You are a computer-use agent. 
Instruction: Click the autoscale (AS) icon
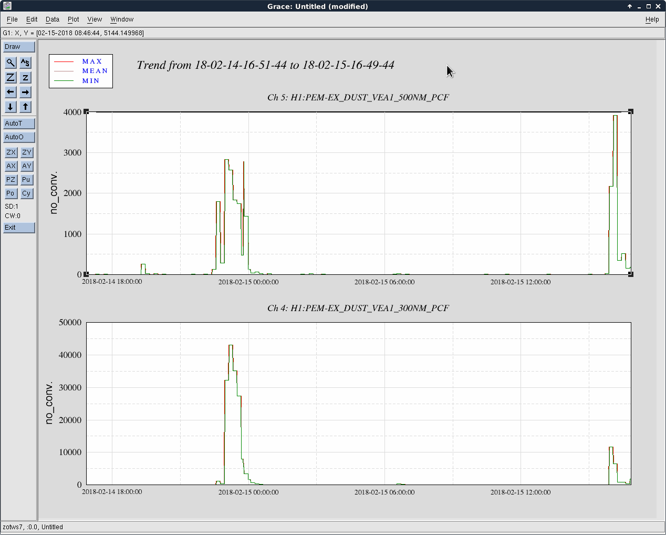point(25,63)
